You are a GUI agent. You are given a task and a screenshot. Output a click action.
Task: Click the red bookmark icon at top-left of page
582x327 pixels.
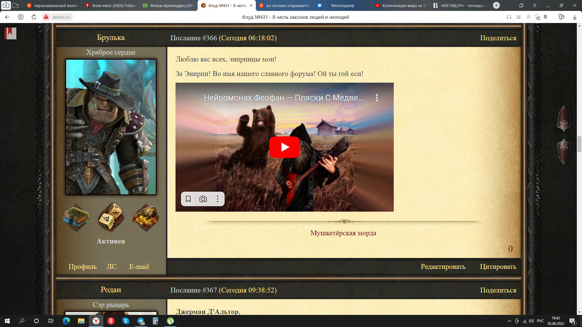tap(10, 33)
